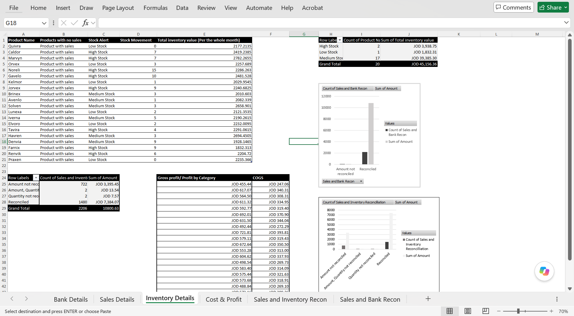Viewport: 574px width, 316px height.
Task: Select the Grand Total JOD 45,156.36 cell
Action: click(409, 64)
